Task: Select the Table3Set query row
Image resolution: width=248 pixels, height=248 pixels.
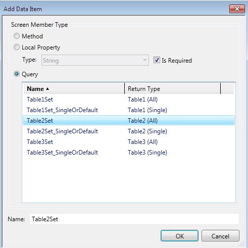Action: pos(129,142)
